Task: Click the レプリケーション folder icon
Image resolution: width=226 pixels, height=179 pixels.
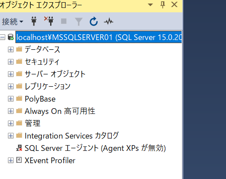Action: point(19,86)
